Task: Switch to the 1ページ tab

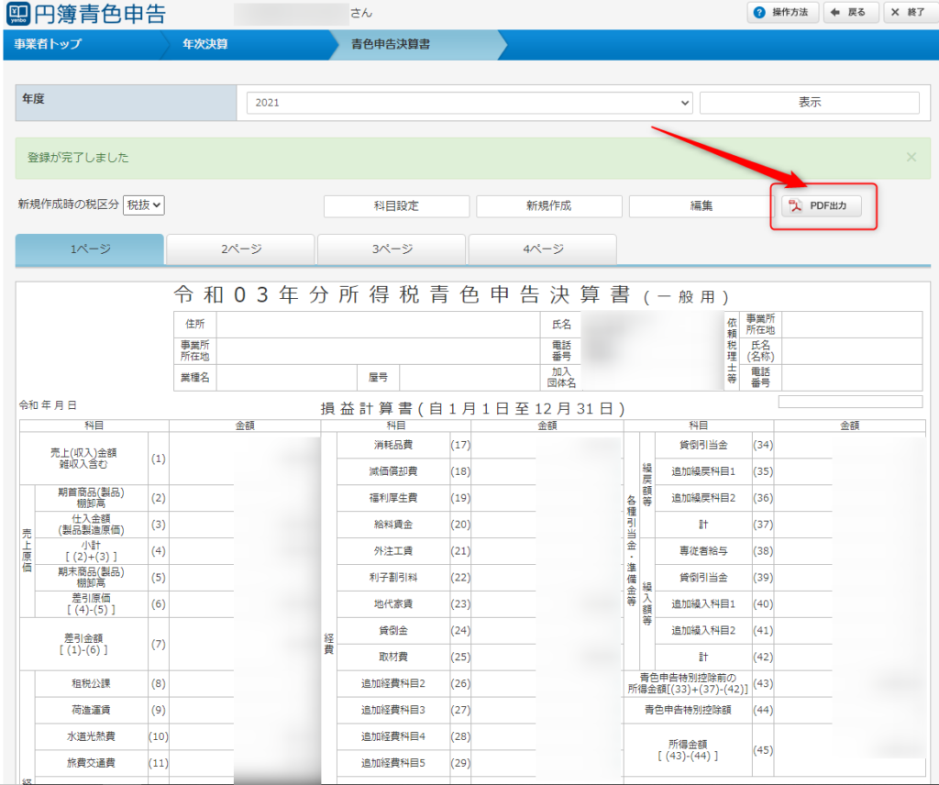Action: point(90,249)
